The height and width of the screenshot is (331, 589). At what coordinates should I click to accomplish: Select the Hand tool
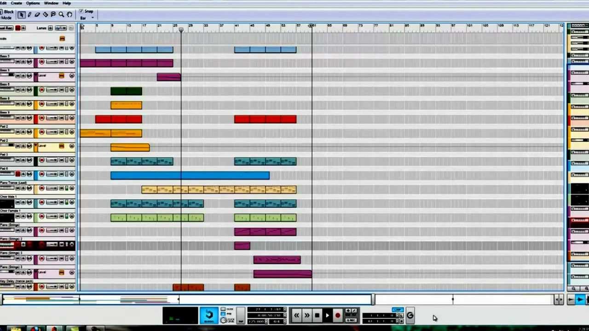tap(69, 15)
